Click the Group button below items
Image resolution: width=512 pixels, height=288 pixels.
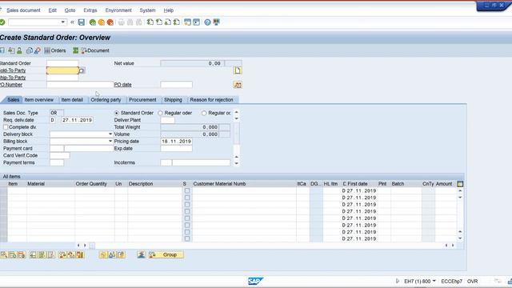click(x=166, y=254)
